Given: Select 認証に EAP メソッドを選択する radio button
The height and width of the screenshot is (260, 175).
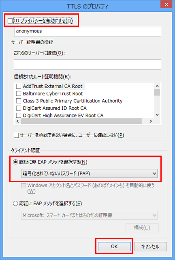Looking at the screenshot, I should [15, 203].
